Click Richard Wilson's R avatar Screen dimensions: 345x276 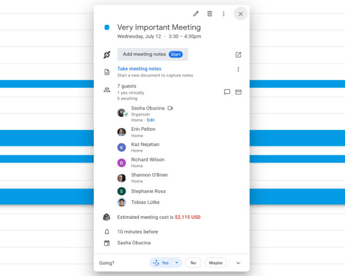click(x=122, y=163)
